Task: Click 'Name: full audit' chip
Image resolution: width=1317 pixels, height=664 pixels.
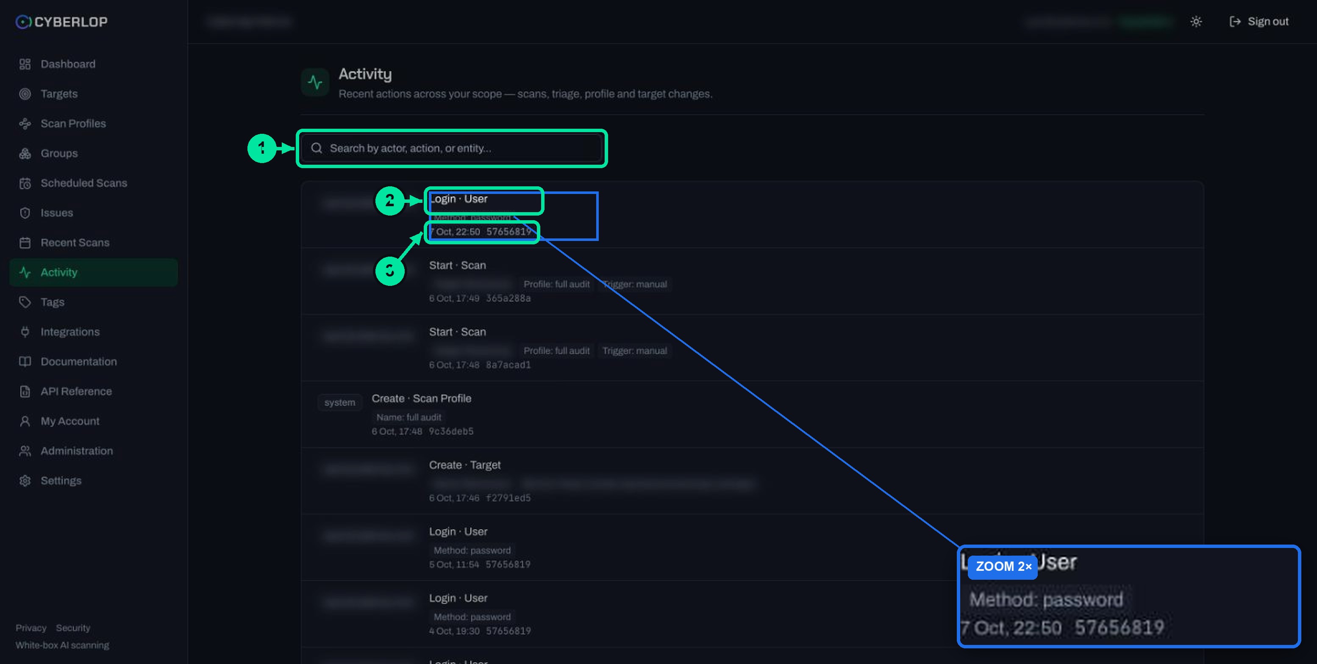Action: 408,417
